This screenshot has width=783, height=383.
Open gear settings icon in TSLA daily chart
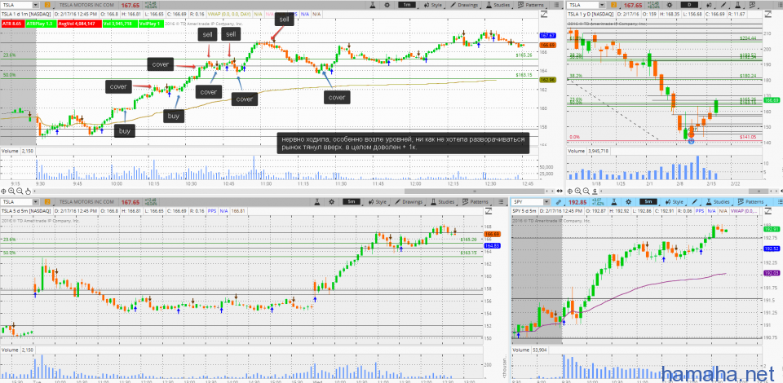669,5
